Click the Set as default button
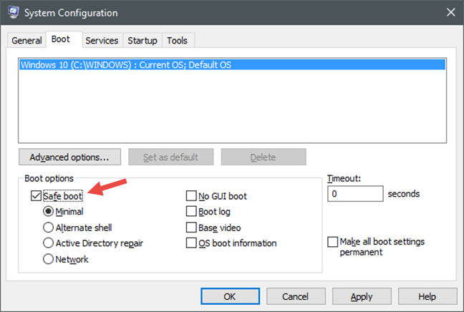The width and height of the screenshot is (464, 312). [x=170, y=157]
